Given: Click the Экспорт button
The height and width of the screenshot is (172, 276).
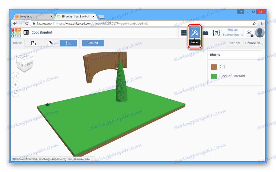Looking at the screenshot, I should pyautogui.click(x=234, y=43).
